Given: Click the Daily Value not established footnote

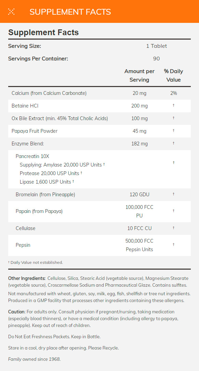Looking at the screenshot, I should tap(36, 262).
